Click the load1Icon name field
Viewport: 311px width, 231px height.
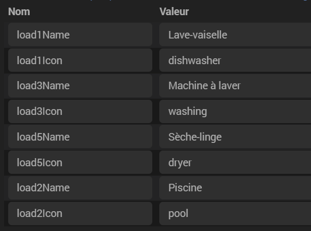point(80,60)
